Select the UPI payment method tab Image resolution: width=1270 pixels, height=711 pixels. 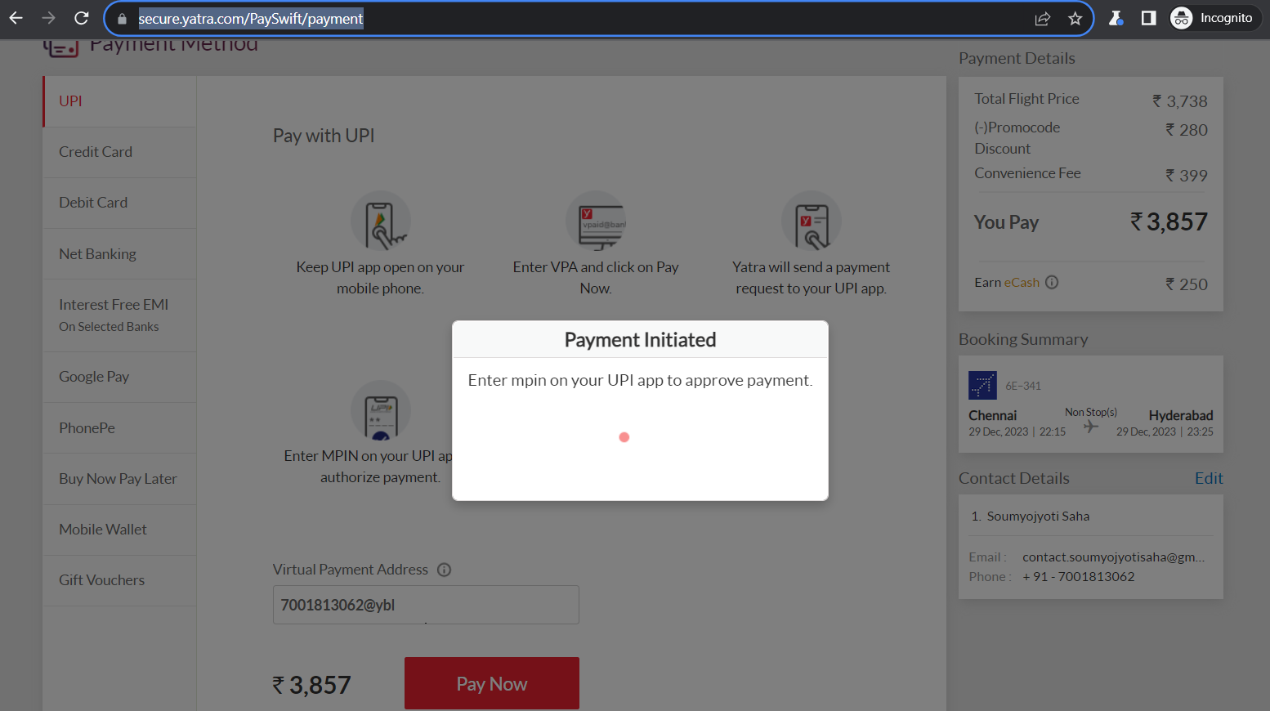[x=119, y=101]
